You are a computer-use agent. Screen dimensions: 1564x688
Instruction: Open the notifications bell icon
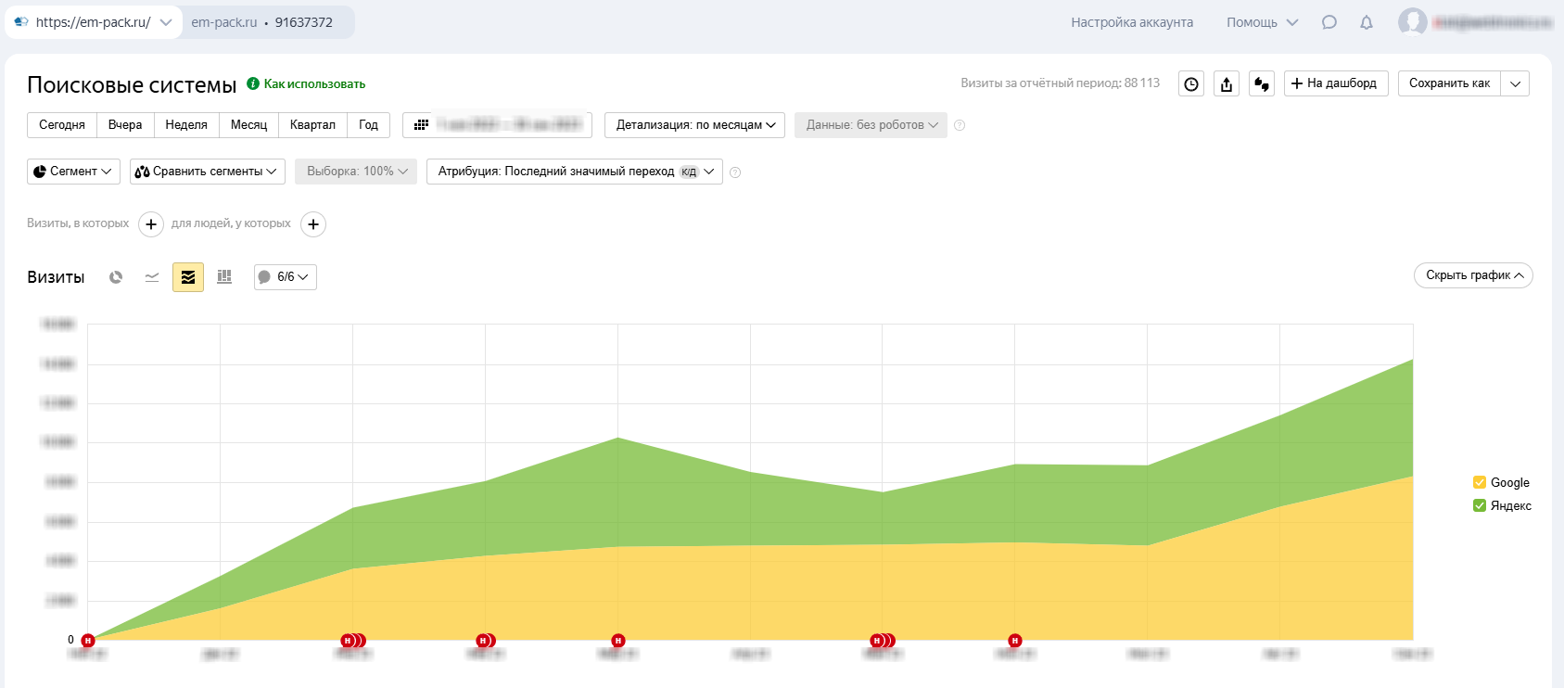1366,22
